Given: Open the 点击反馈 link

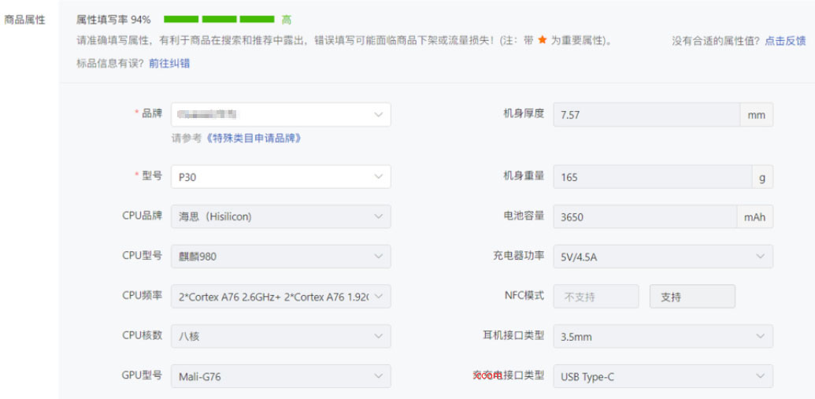Looking at the screenshot, I should (x=785, y=41).
